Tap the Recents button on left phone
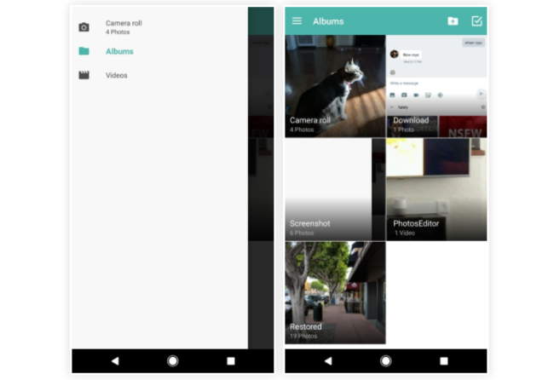 (x=231, y=361)
